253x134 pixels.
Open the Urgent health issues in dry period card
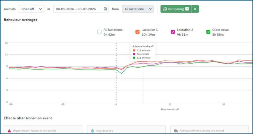point(43,130)
